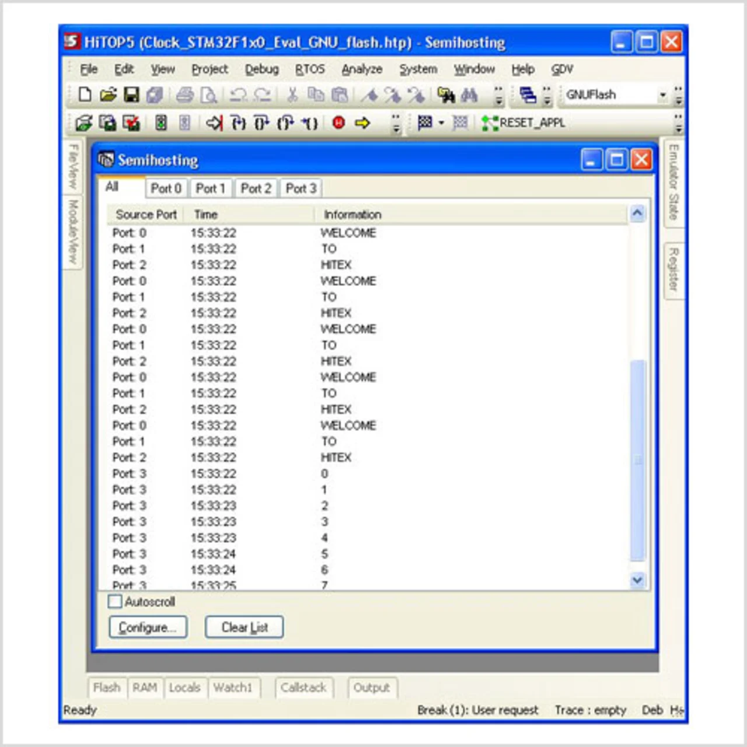Open the Analyze menu

[362, 69]
